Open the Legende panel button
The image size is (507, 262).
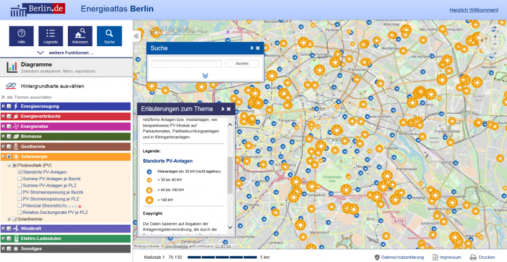[51, 36]
